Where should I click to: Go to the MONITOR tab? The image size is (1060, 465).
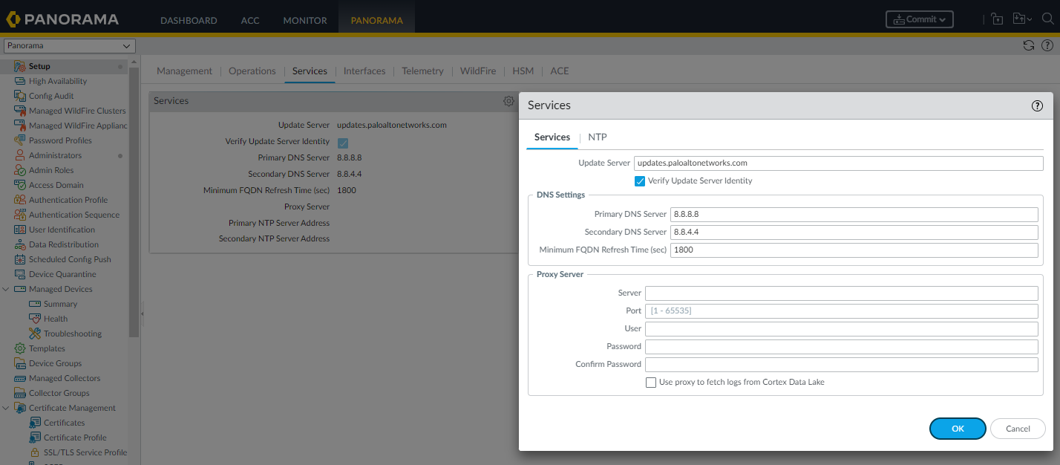[305, 20]
